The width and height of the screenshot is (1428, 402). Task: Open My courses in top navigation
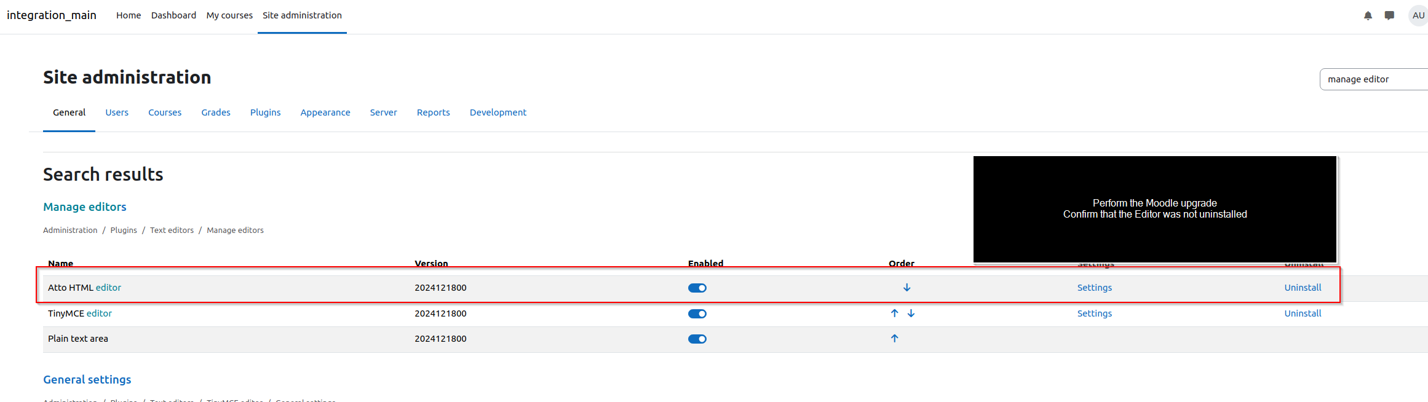[x=229, y=15]
